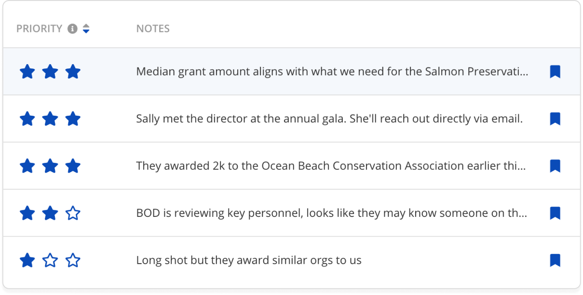Click the bookmark icon on the Ocean Beach row
The width and height of the screenshot is (583, 295).
click(555, 166)
